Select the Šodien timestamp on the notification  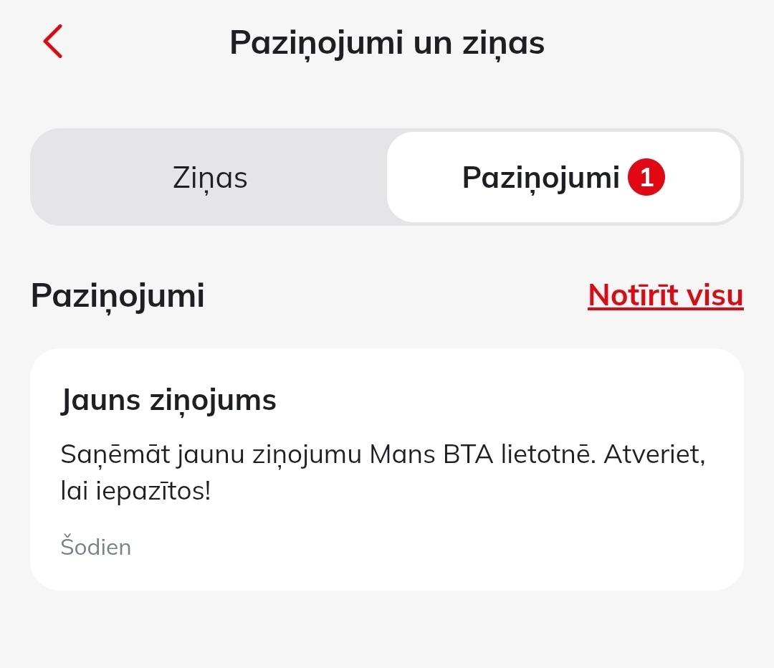click(x=96, y=547)
